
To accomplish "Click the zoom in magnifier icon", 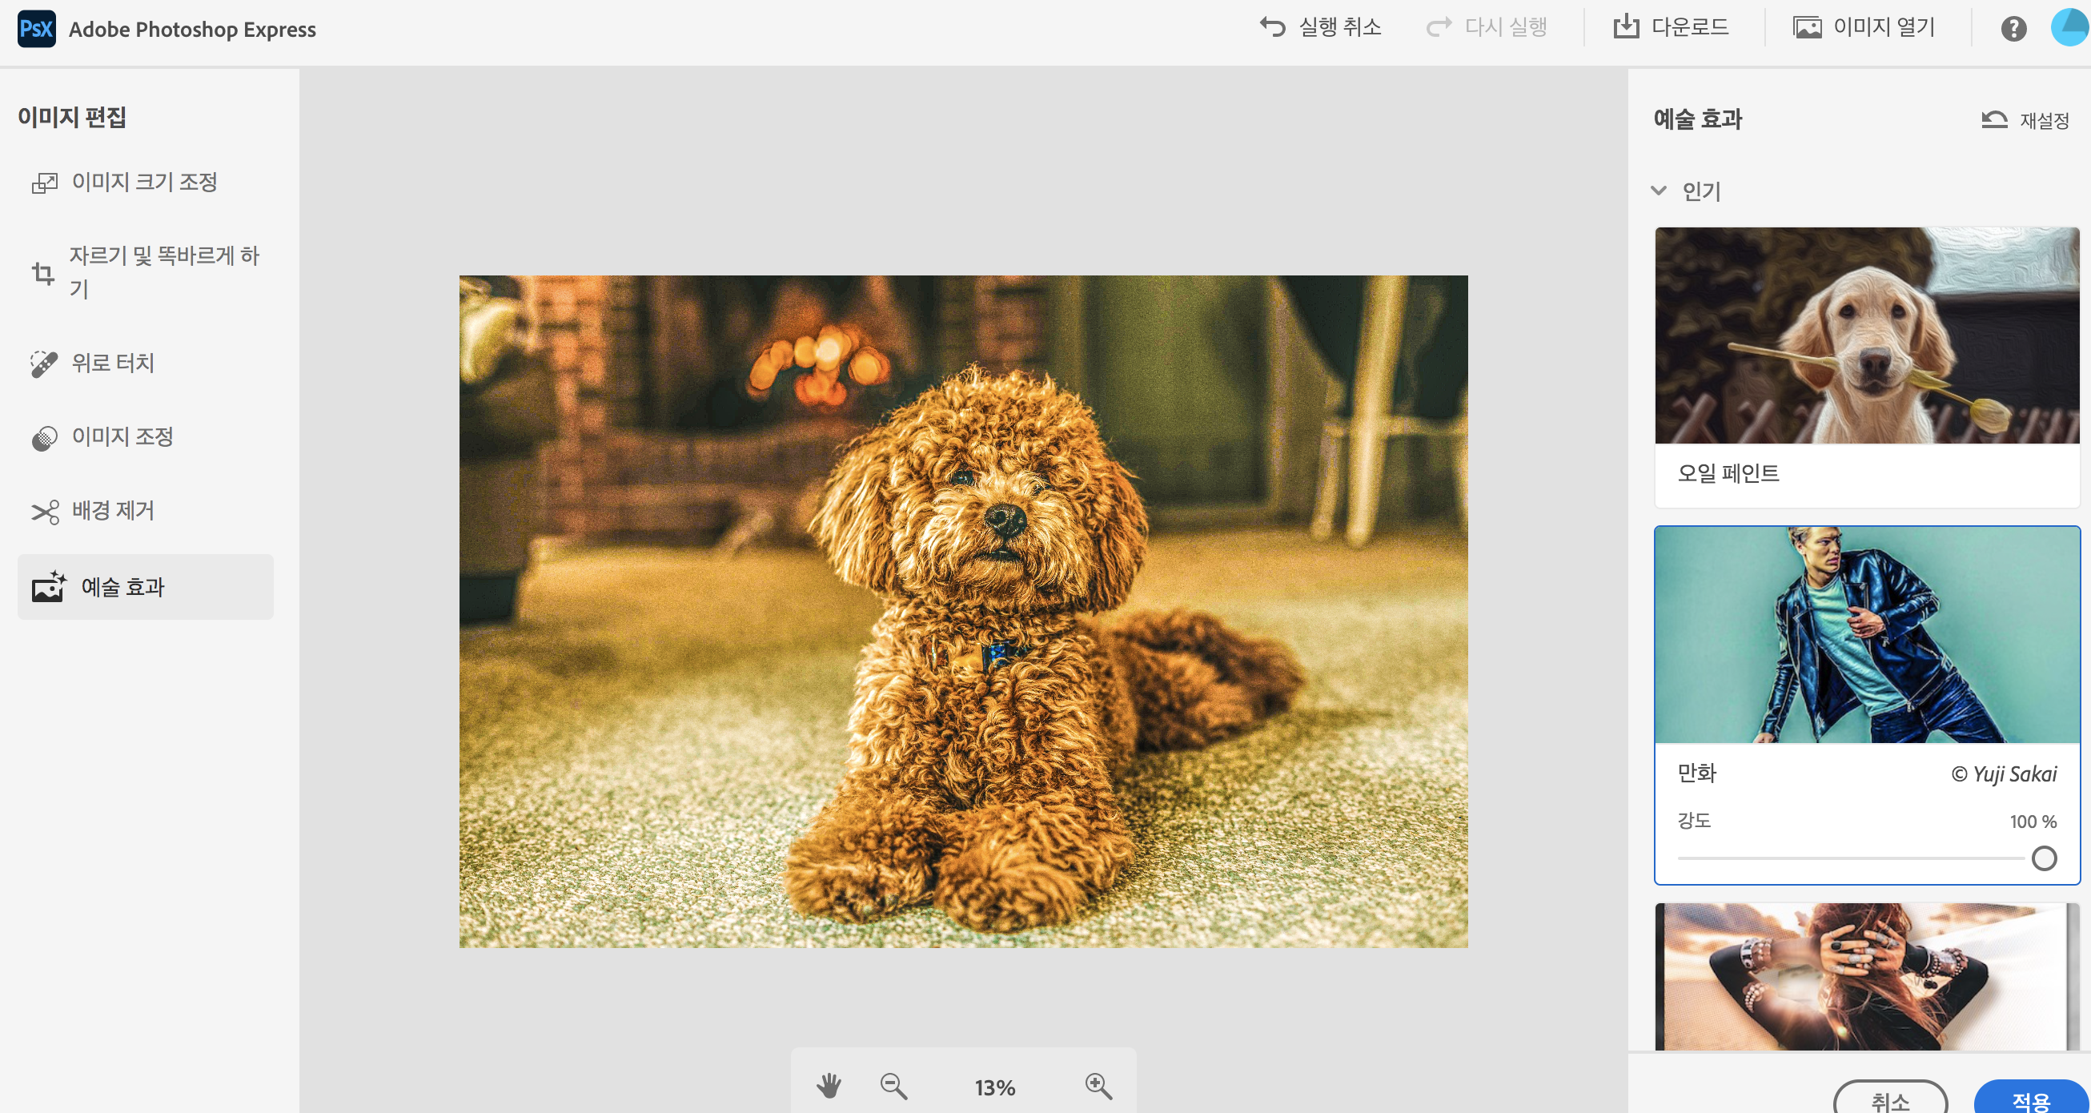I will 1098,1086.
